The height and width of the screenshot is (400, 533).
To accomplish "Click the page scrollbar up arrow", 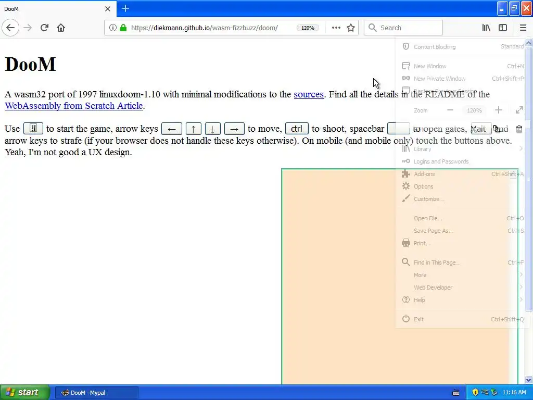I will pos(529,43).
